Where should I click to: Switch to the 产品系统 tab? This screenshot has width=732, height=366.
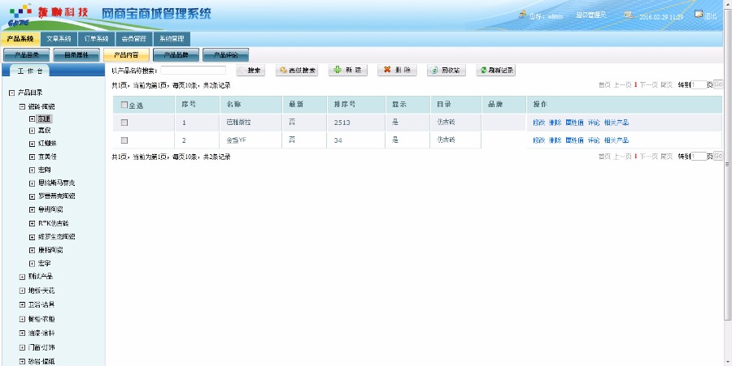[x=20, y=39]
